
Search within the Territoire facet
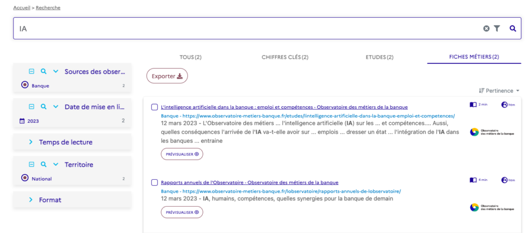(44, 165)
